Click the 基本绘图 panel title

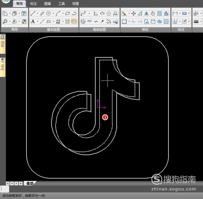click(53, 30)
